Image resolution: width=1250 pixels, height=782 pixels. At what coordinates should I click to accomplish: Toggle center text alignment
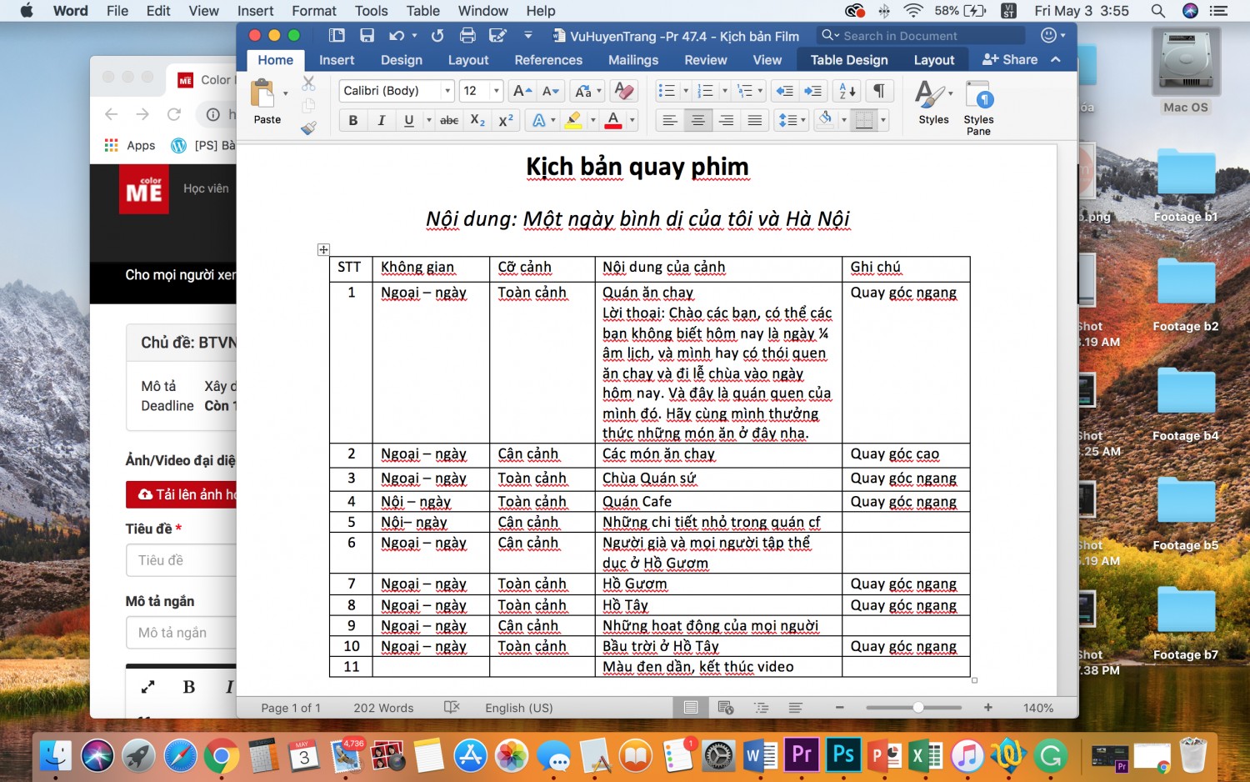click(x=697, y=120)
